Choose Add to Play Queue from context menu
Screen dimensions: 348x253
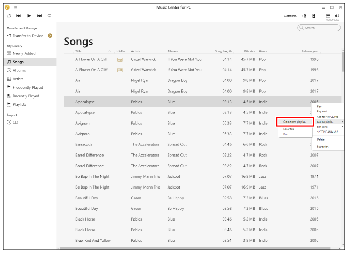(x=327, y=116)
